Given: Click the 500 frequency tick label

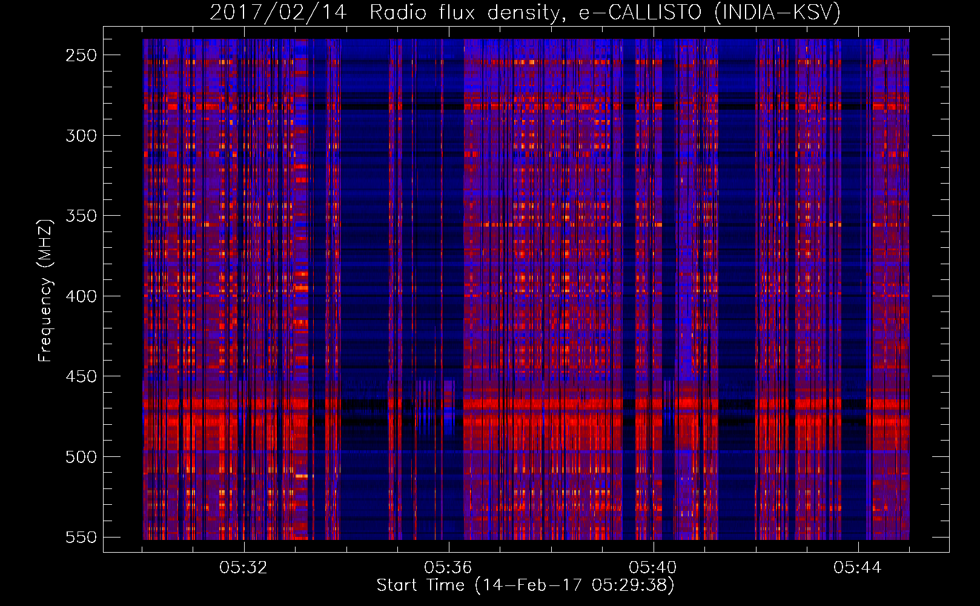Looking at the screenshot, I should [81, 457].
